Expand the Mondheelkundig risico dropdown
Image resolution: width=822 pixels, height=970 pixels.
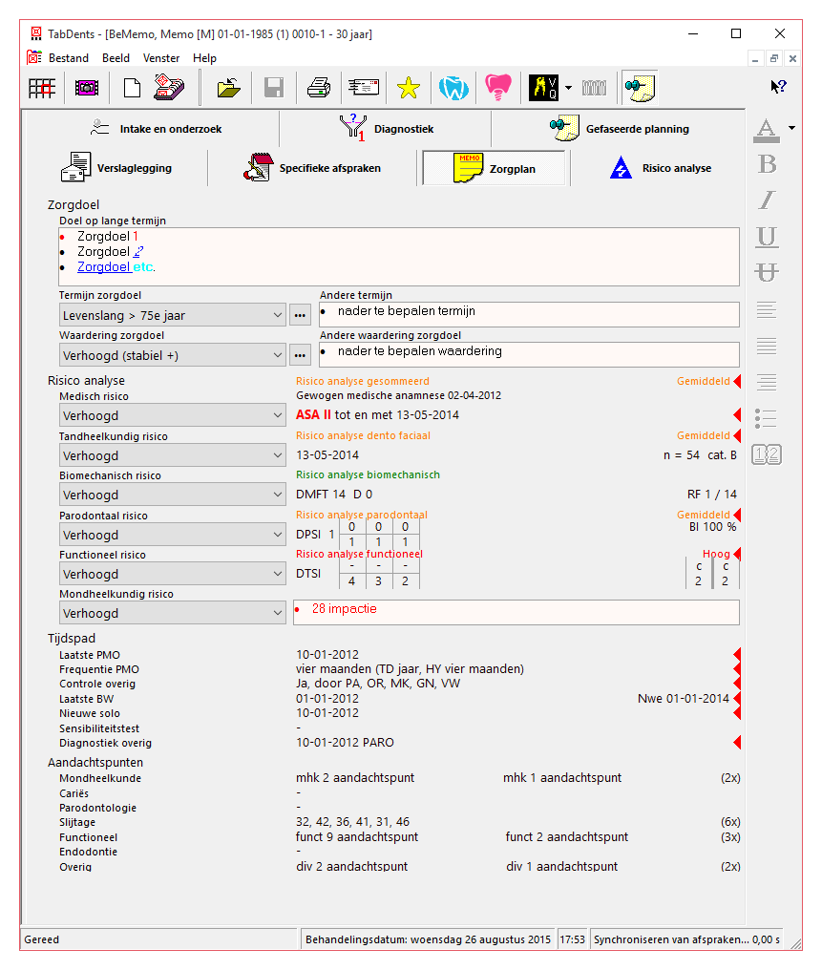[x=173, y=613]
